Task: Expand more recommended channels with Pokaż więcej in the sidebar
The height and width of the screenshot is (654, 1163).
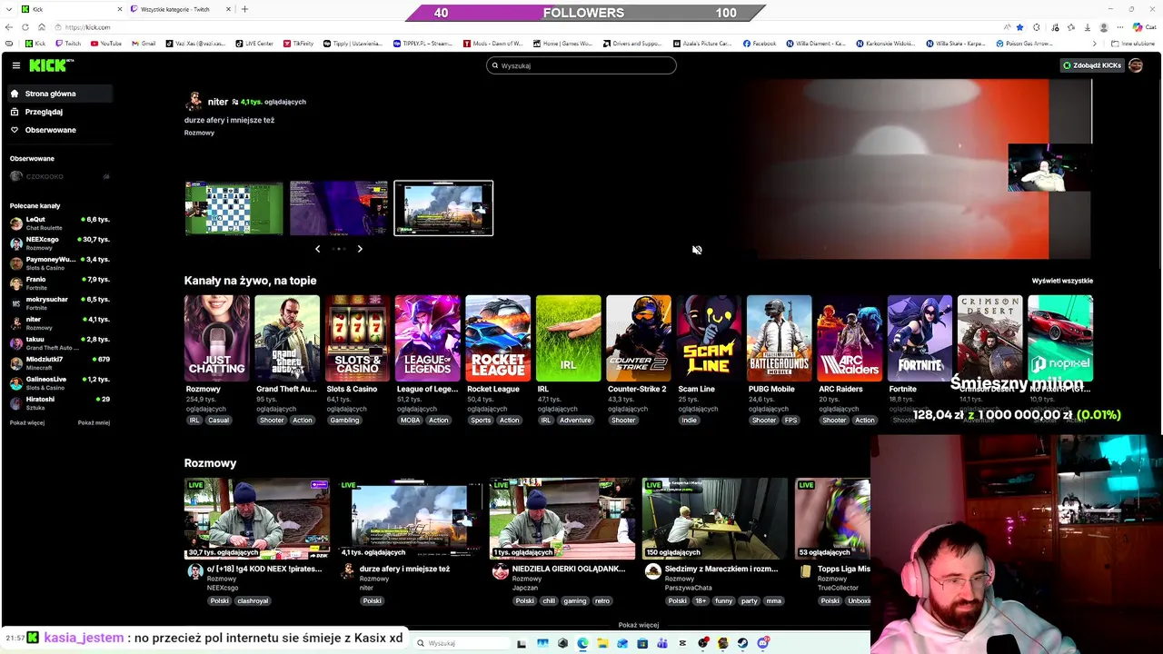Action: (27, 422)
